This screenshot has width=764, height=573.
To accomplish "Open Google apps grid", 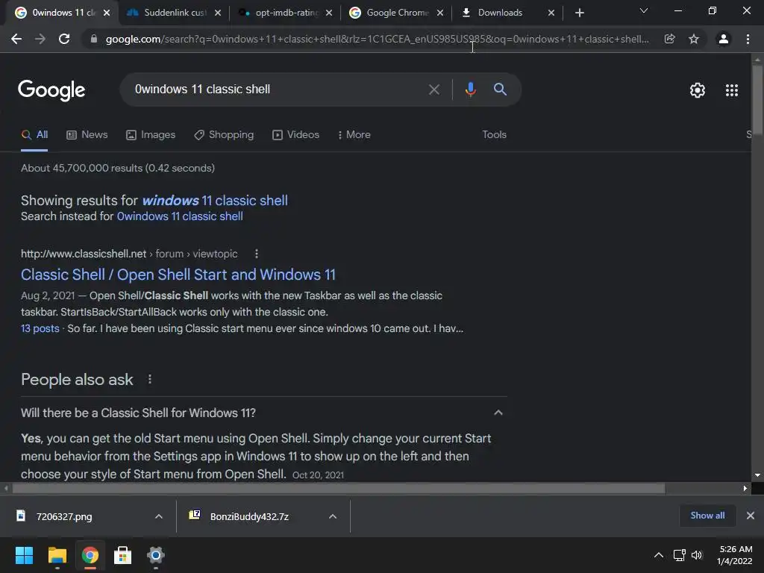I will click(732, 90).
